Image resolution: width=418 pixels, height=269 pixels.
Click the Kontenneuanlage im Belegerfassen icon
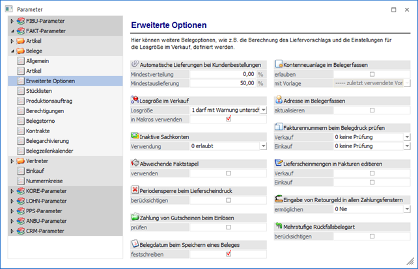click(x=279, y=64)
